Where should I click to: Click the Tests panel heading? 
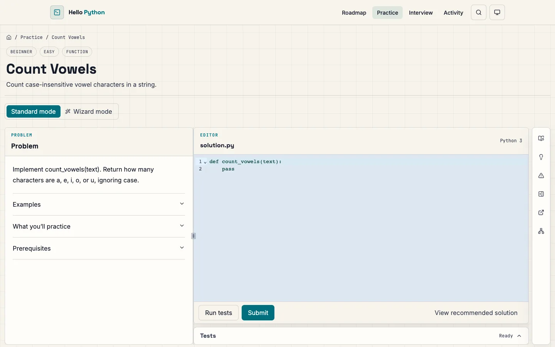click(x=208, y=336)
